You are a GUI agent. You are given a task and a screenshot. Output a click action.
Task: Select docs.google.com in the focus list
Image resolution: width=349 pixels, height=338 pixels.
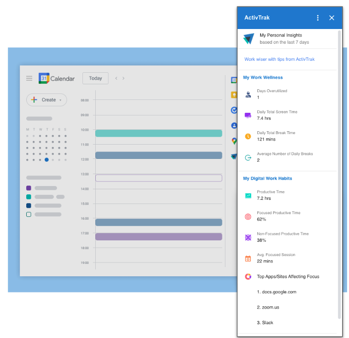[277, 292]
